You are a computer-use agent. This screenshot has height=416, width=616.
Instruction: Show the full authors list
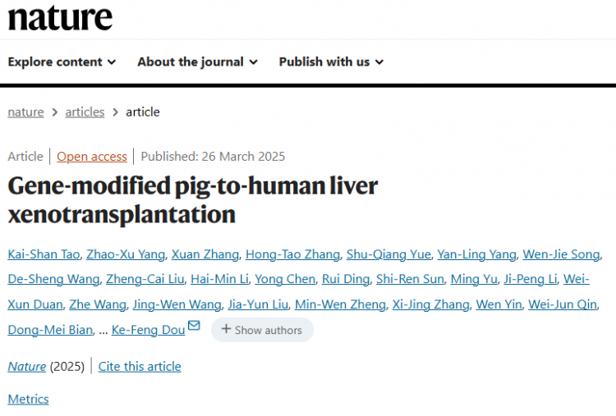tap(262, 330)
